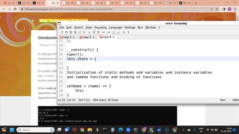This screenshot has height=134, width=239.
Task: Bookmark this page with star icon
Action: [x=217, y=9]
